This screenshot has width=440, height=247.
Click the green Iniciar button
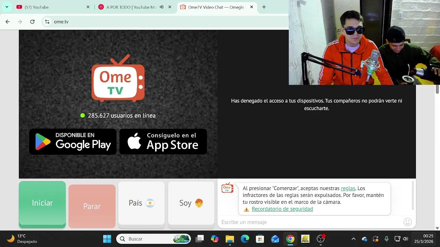[42, 204]
